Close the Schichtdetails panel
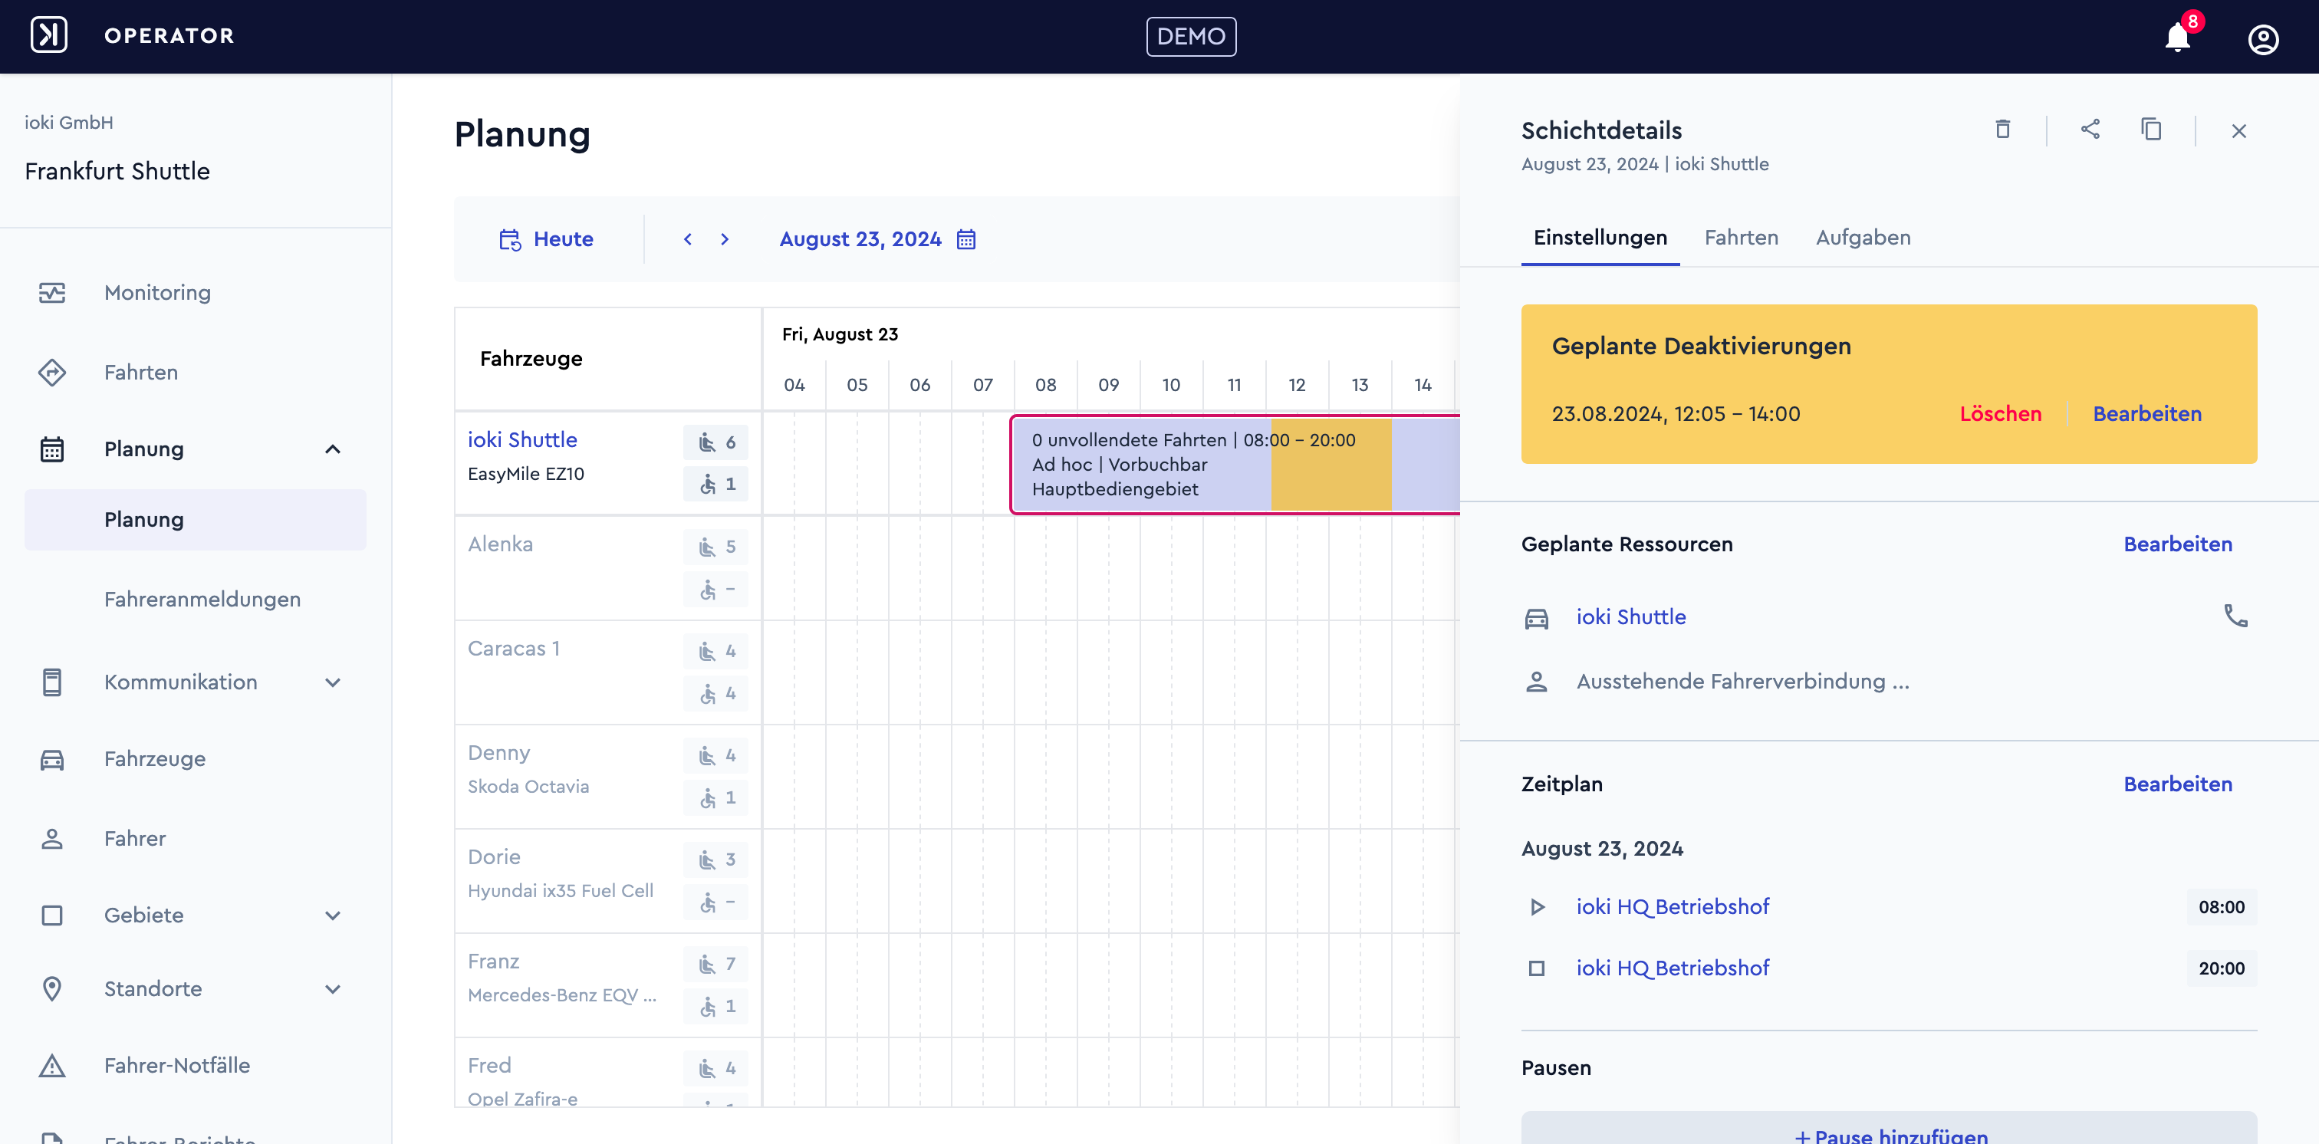2319x1144 pixels. (2238, 130)
